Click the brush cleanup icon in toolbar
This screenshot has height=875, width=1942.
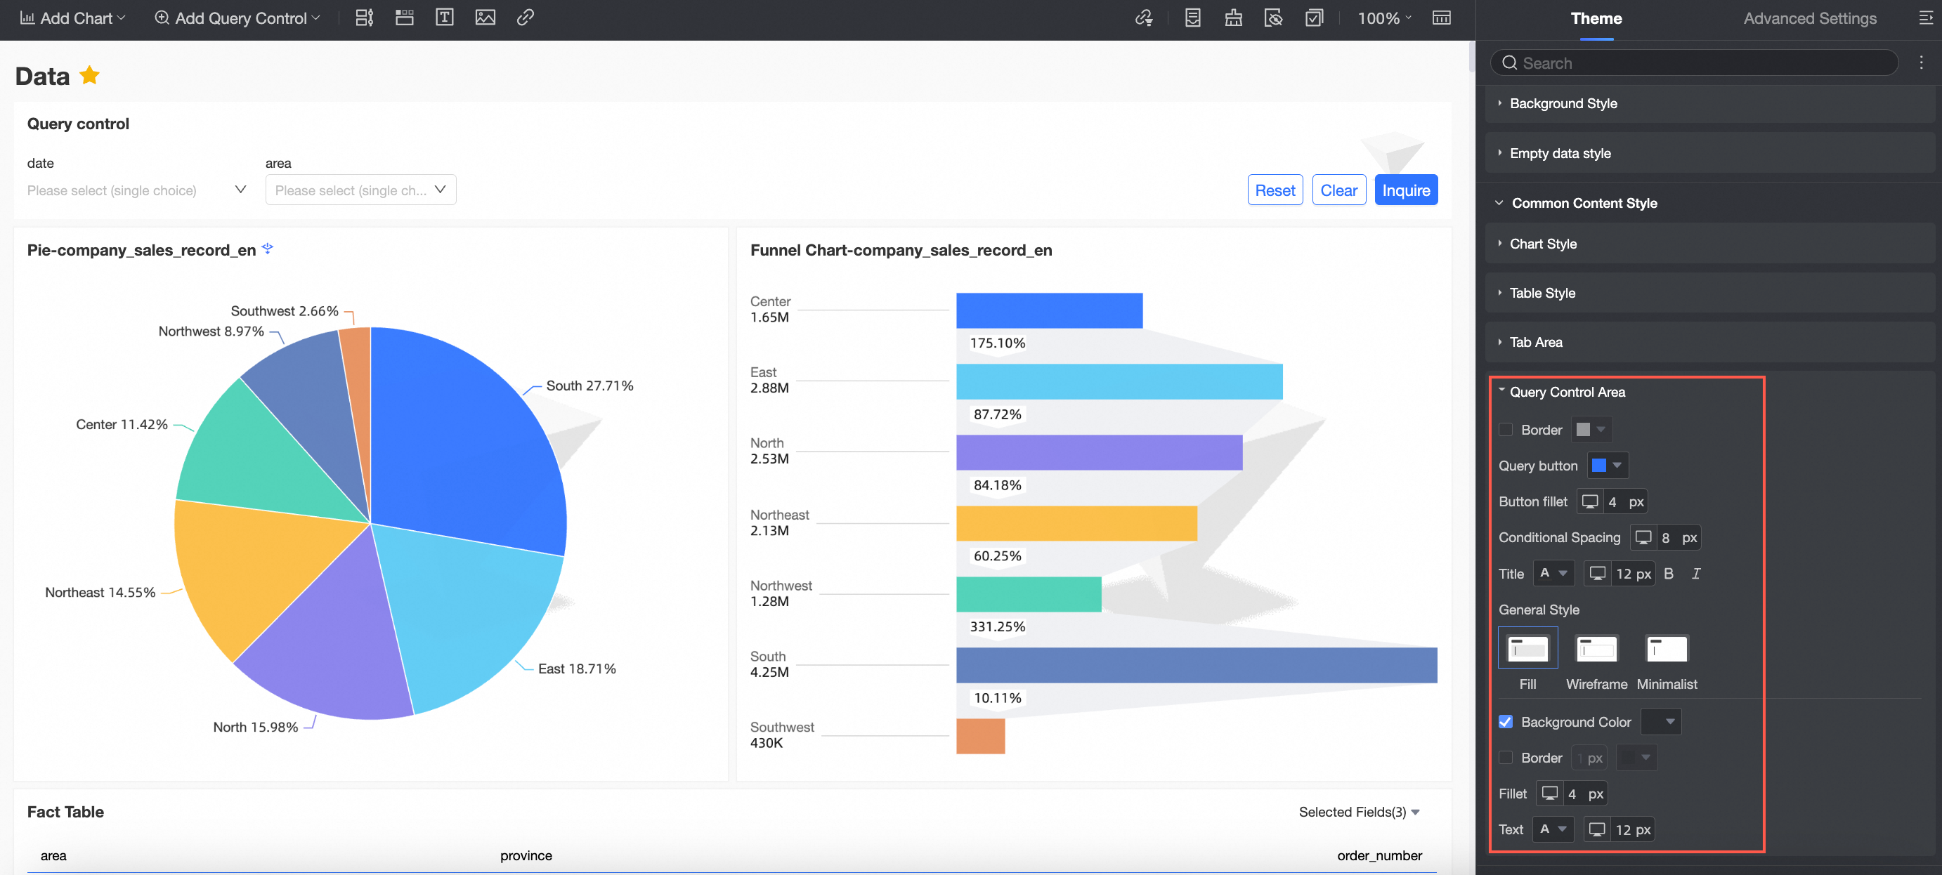point(1232,18)
